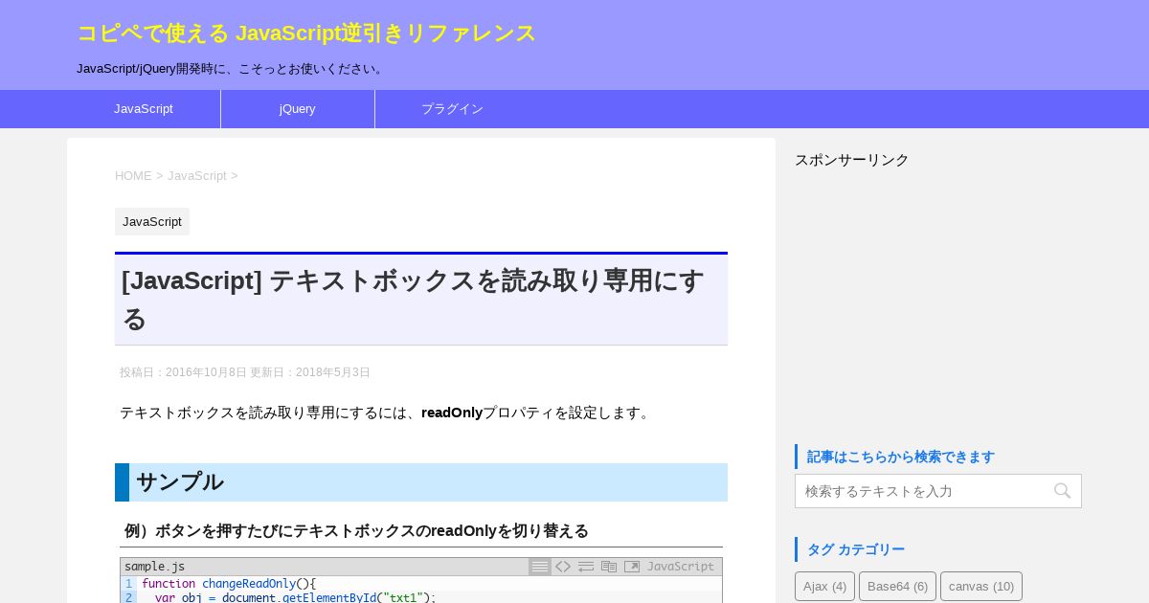The width and height of the screenshot is (1149, 603).
Task: Click the サンプル section heading
Action: point(421,482)
